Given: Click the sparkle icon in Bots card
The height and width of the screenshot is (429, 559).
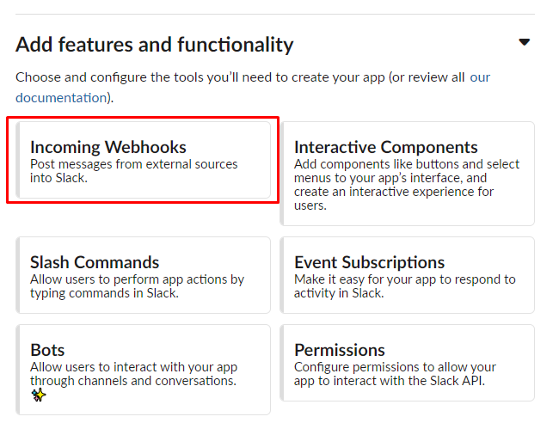Looking at the screenshot, I should 39,395.
